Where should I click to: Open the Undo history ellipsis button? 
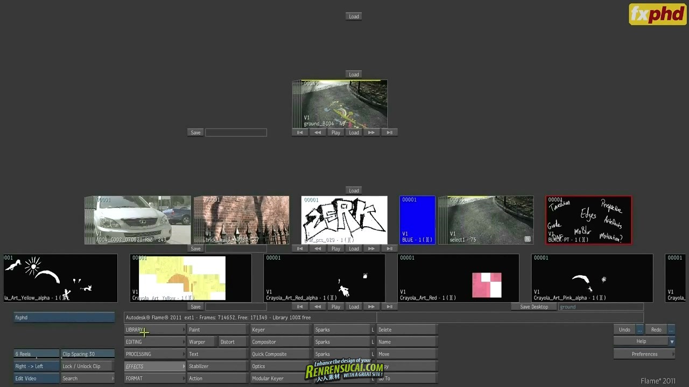pyautogui.click(x=639, y=329)
